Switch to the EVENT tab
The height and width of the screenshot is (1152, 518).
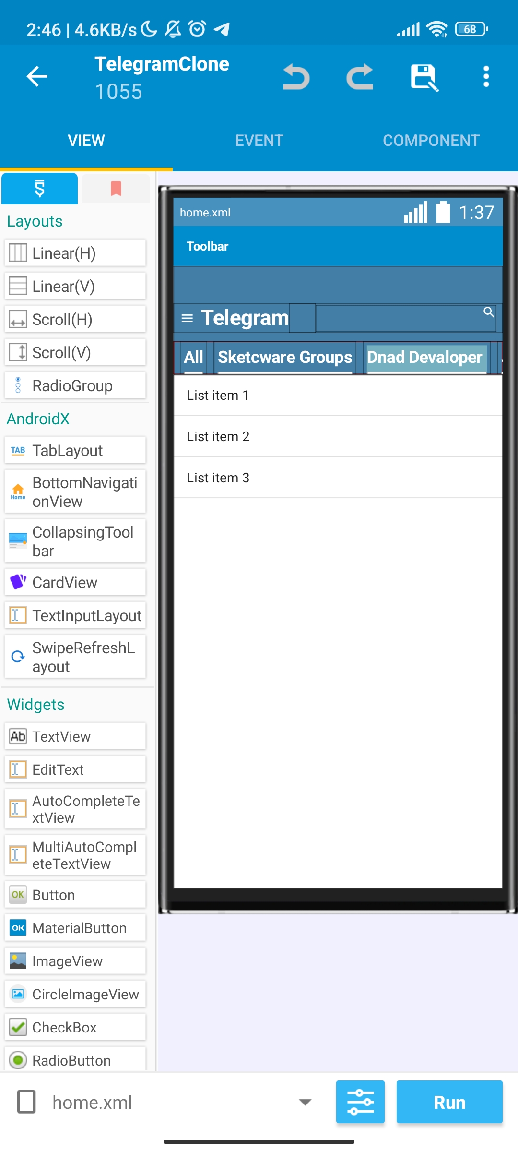[x=259, y=141]
